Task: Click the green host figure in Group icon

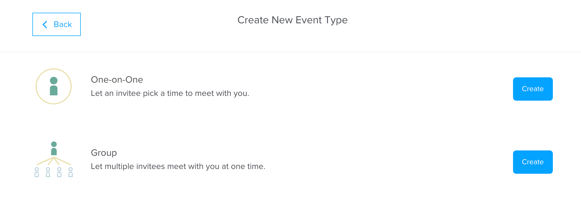Action: [54, 148]
